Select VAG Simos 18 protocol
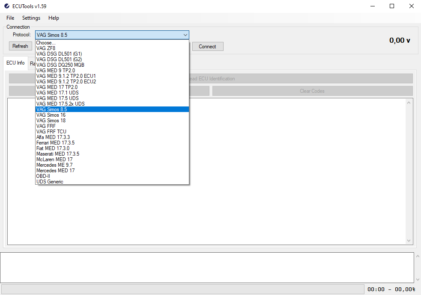 (112, 121)
